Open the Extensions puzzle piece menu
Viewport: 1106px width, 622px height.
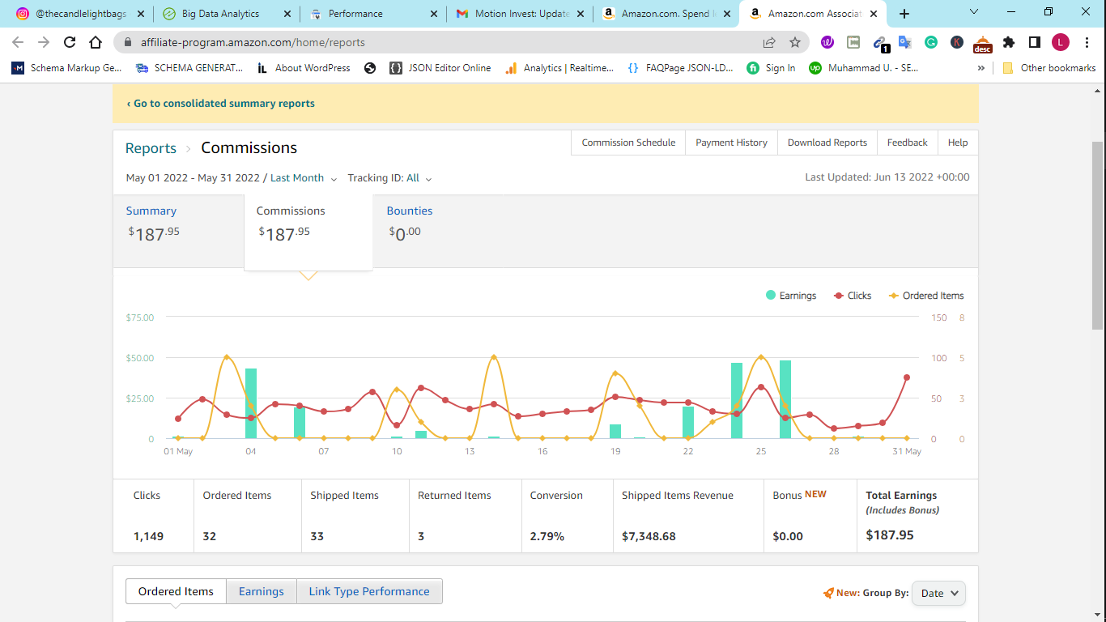tap(1009, 42)
